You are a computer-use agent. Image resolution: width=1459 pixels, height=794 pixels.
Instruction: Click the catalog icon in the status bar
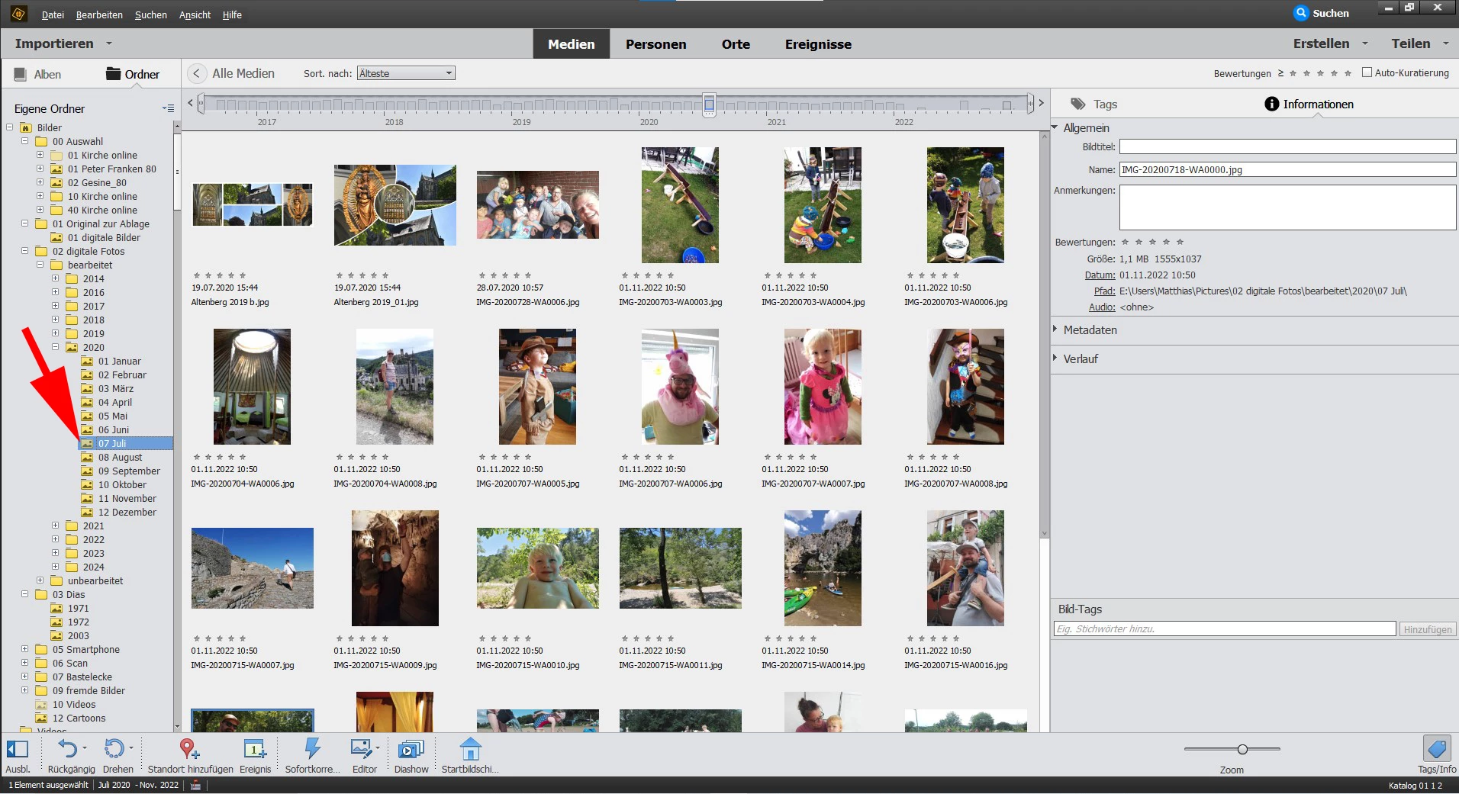(195, 785)
